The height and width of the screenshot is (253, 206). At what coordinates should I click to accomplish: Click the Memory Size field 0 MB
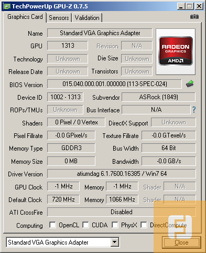[71, 161]
